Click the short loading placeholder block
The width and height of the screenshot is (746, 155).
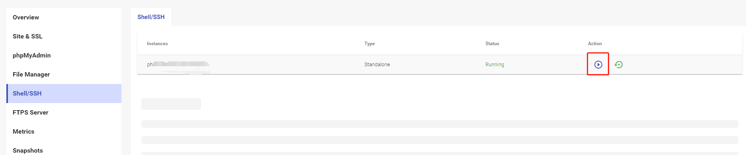(171, 104)
